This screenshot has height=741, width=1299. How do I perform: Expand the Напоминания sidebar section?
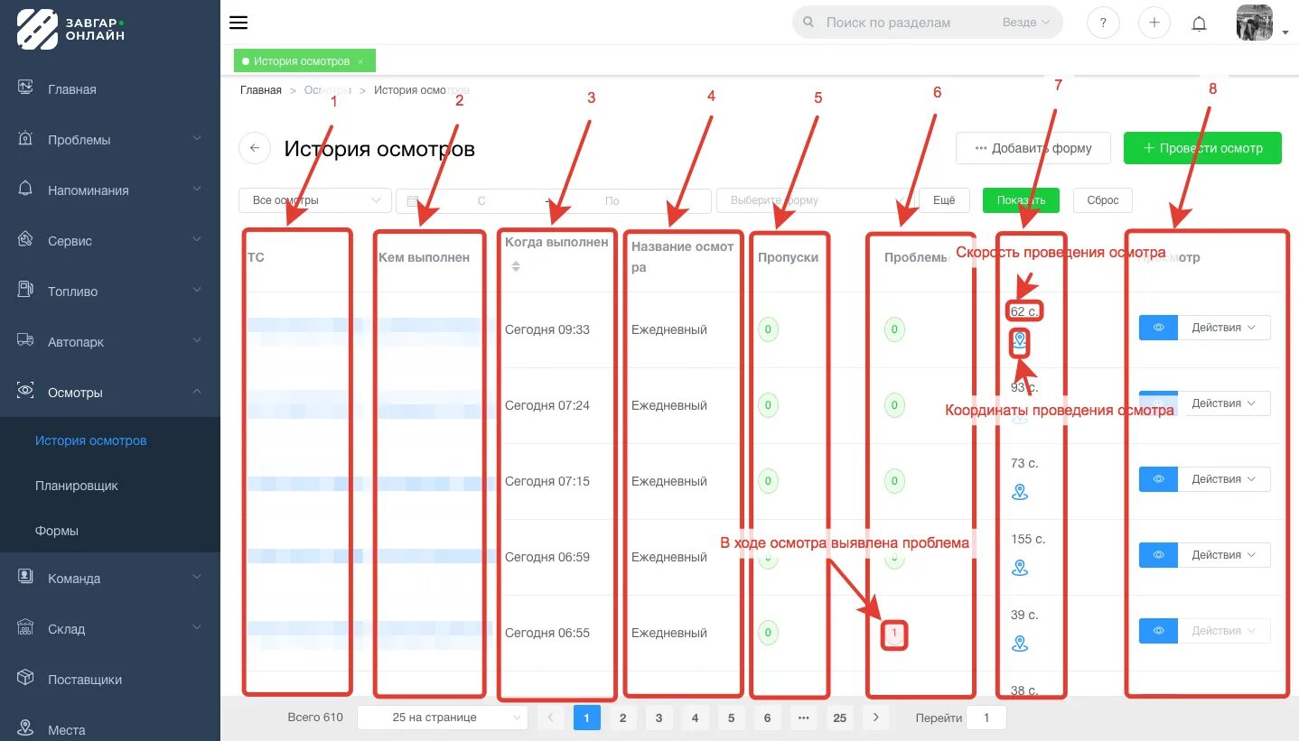110,190
